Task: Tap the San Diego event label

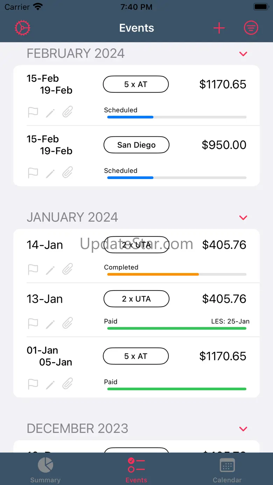Action: [136, 145]
